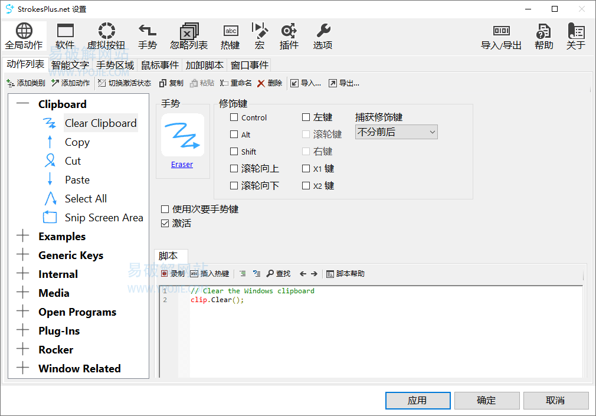Open the Eraser gesture link
This screenshot has width=596, height=416.
[x=182, y=164]
